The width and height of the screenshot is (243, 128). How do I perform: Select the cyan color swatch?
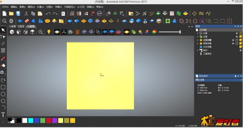(31, 121)
